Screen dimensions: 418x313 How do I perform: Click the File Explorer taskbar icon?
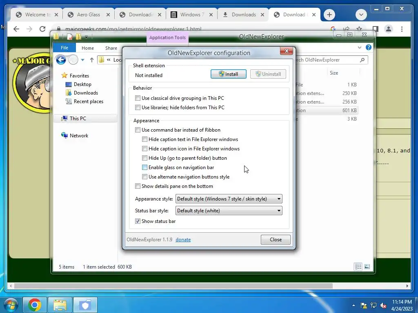pos(60,305)
